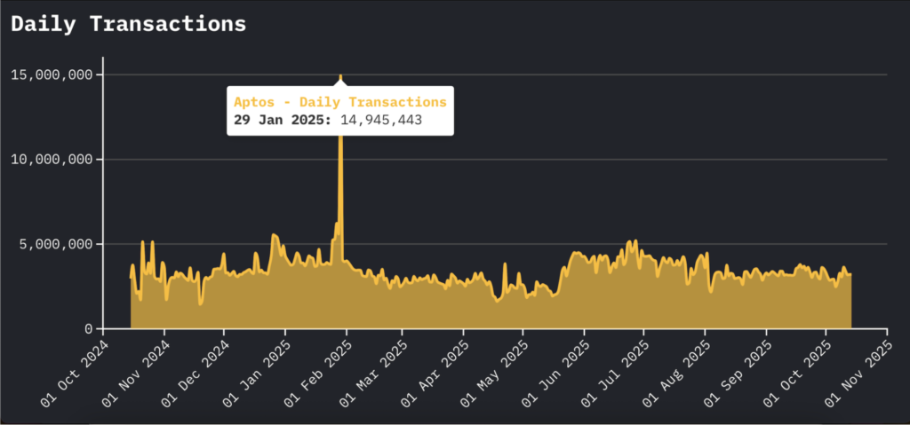The height and width of the screenshot is (425, 910).
Task: Click the "01 Jan 2025" x-axis label
Action: [x=257, y=373]
